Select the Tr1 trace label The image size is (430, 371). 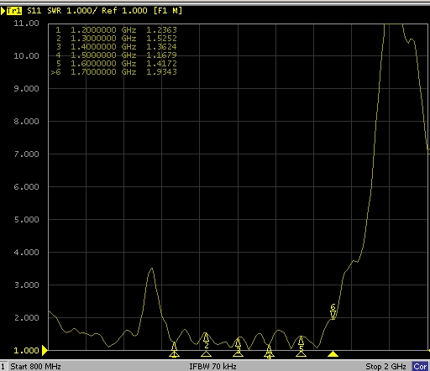[13, 11]
